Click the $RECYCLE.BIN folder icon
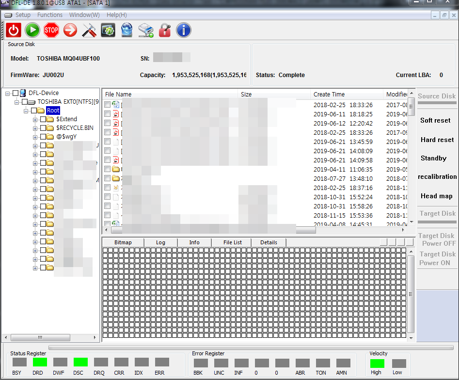Image resolution: width=459 pixels, height=380 pixels. 50,128
